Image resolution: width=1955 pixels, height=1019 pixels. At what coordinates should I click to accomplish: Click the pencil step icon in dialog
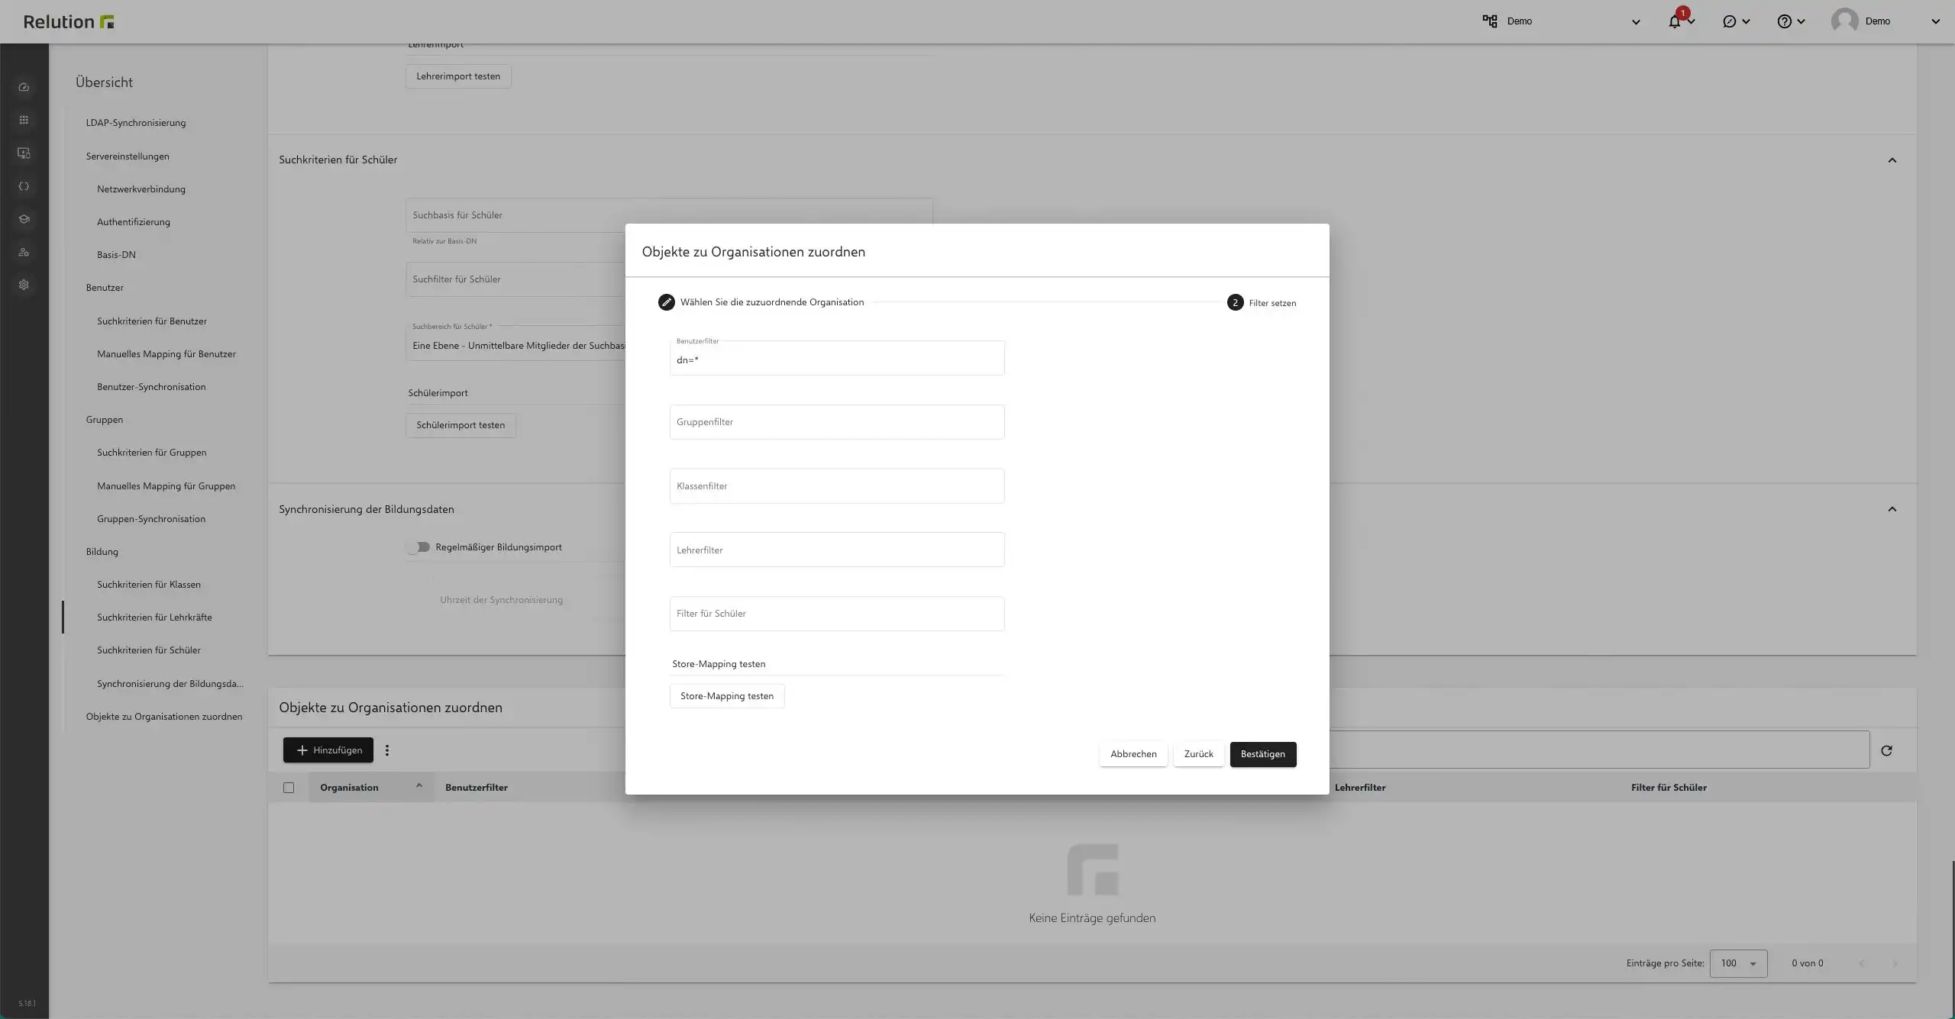[667, 302]
